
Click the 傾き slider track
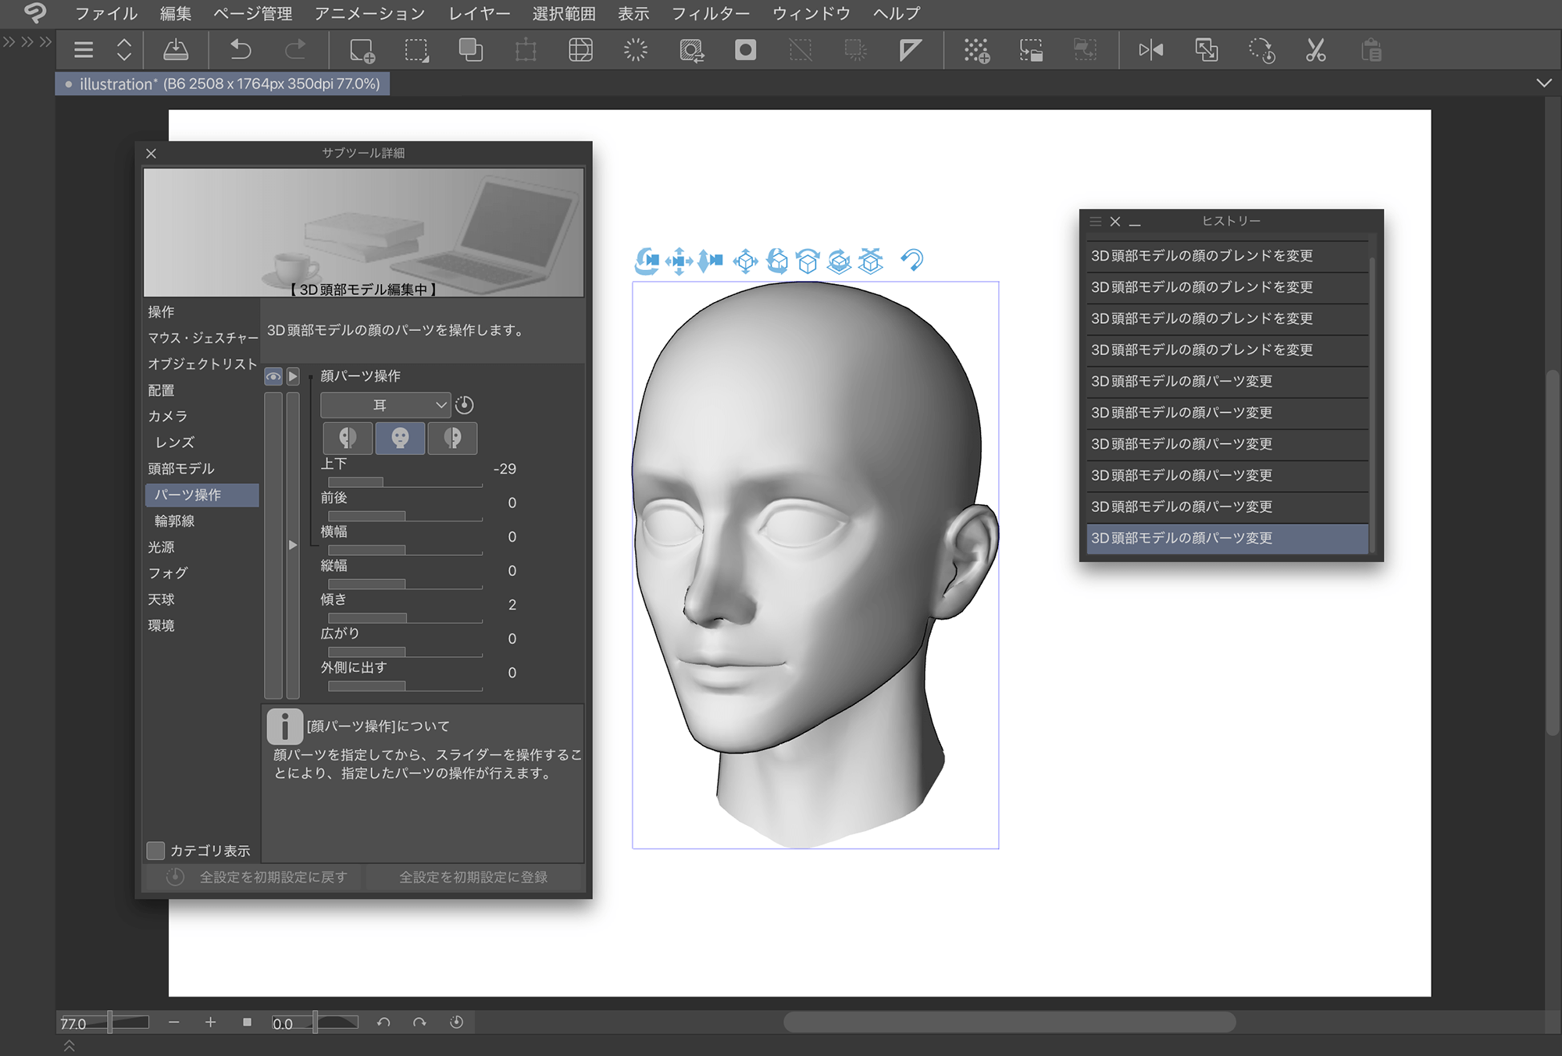(405, 618)
